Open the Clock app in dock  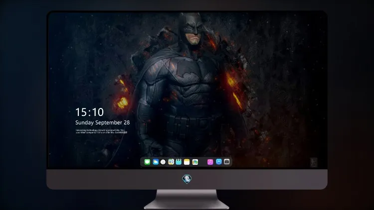pos(163,162)
